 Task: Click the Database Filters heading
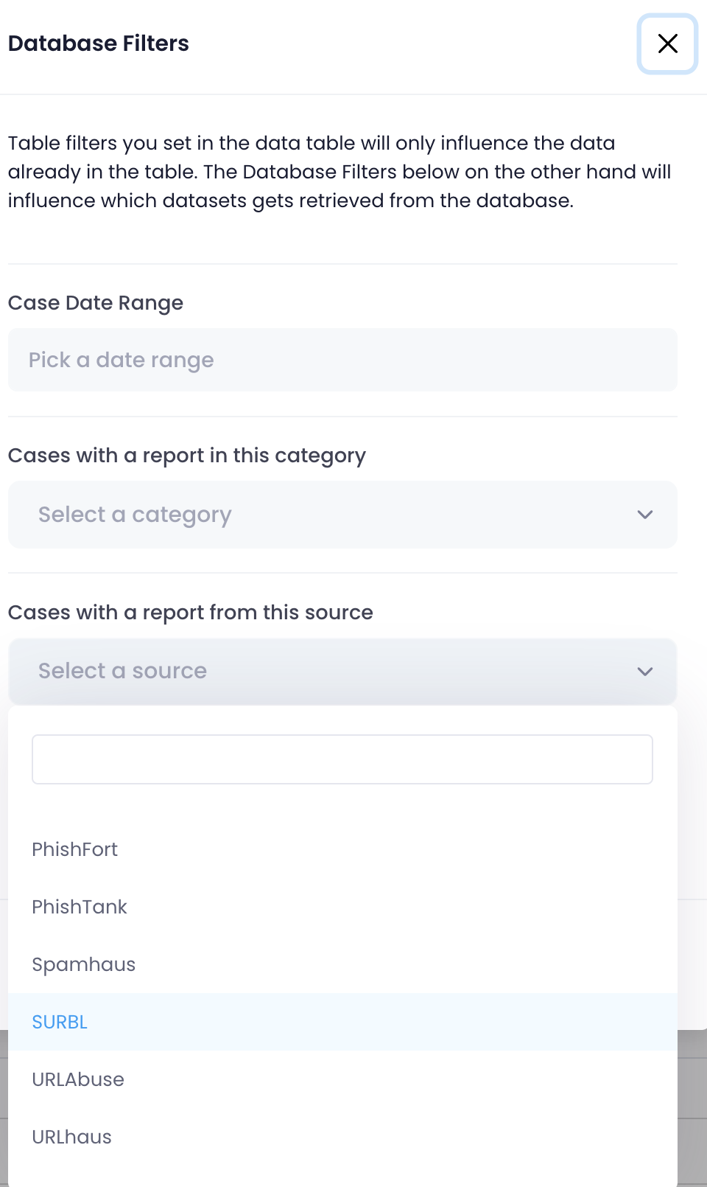pyautogui.click(x=99, y=43)
